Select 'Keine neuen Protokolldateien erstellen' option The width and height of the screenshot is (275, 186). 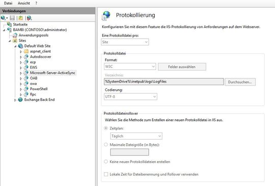pos(106,162)
